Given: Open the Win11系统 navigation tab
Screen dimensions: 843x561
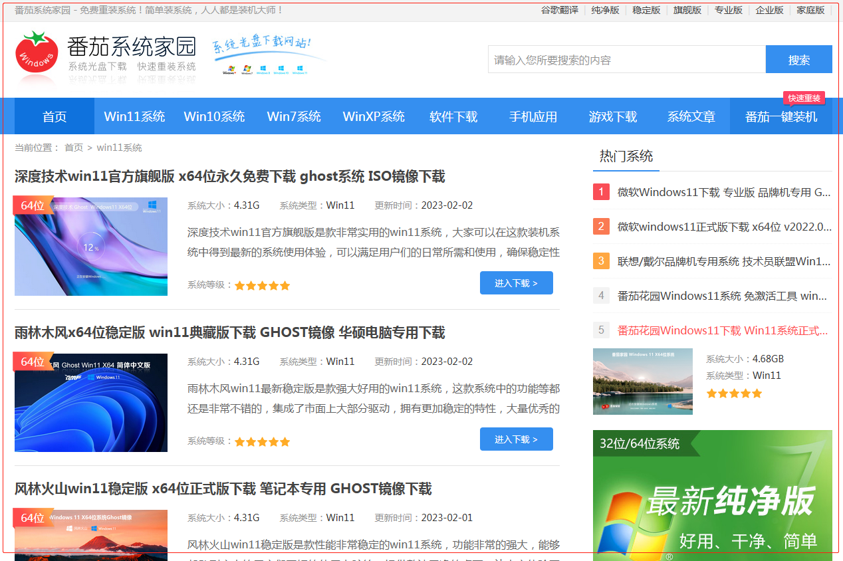Looking at the screenshot, I should (134, 116).
